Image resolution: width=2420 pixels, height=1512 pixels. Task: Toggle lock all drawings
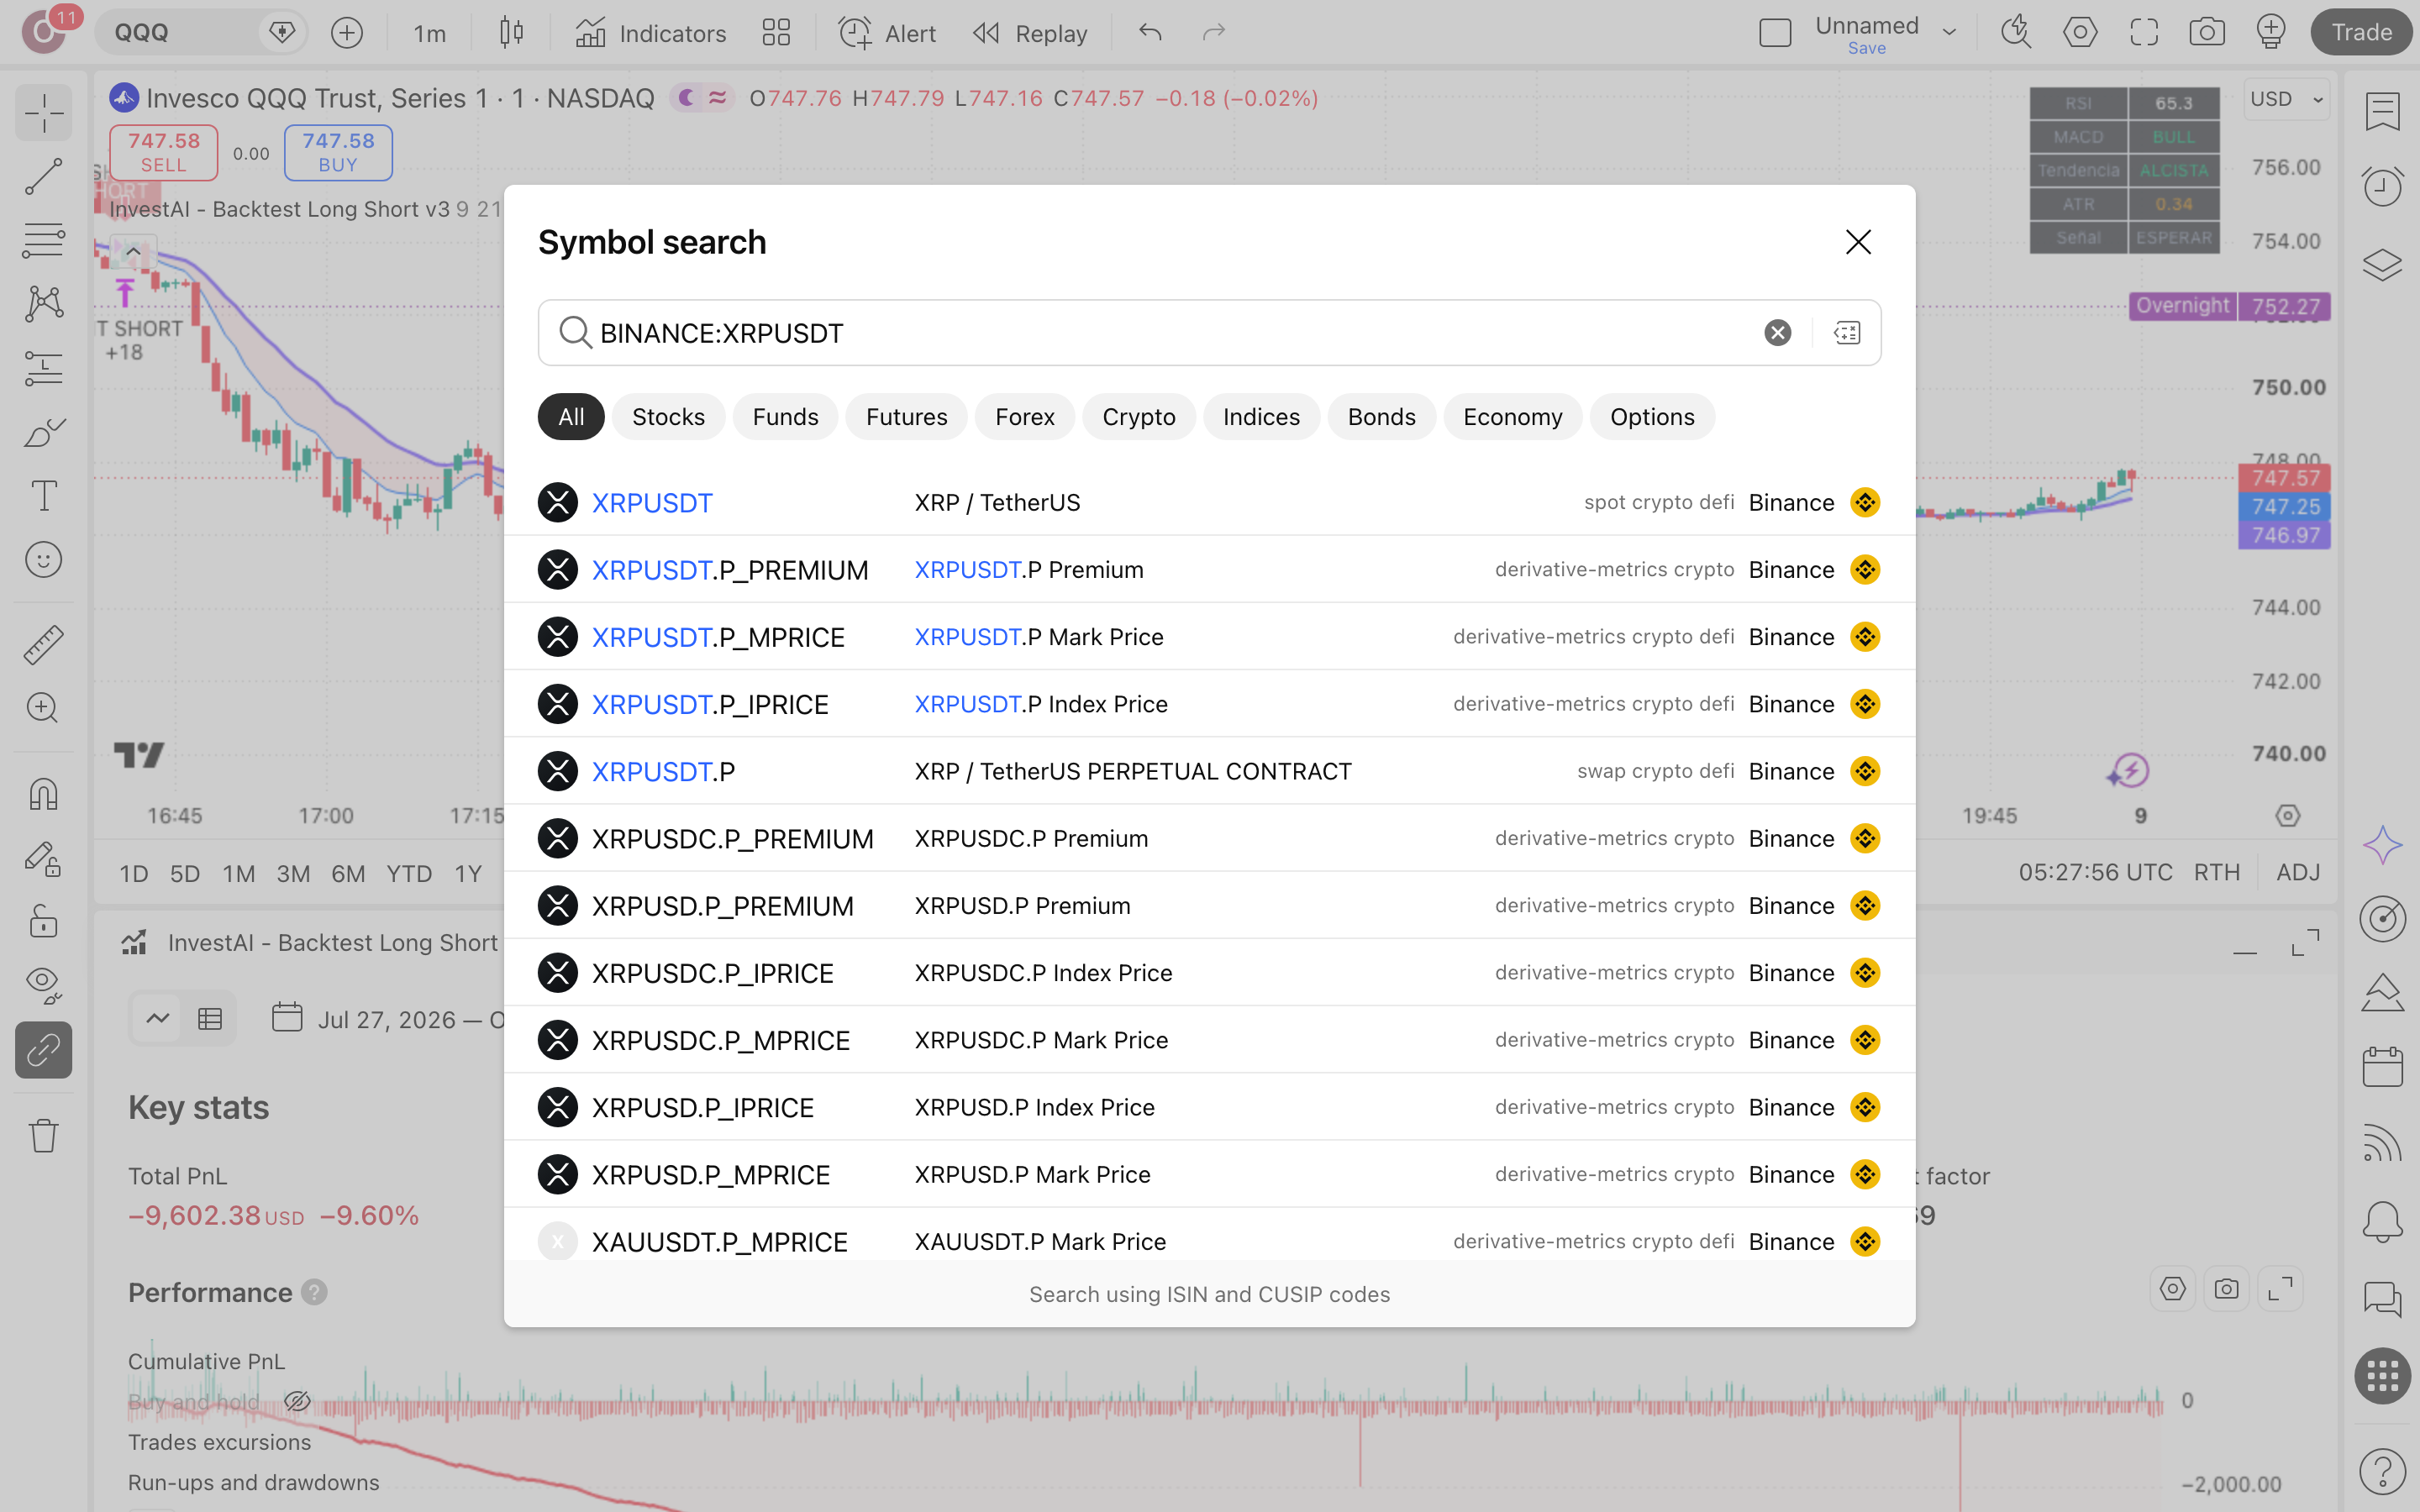[43, 922]
